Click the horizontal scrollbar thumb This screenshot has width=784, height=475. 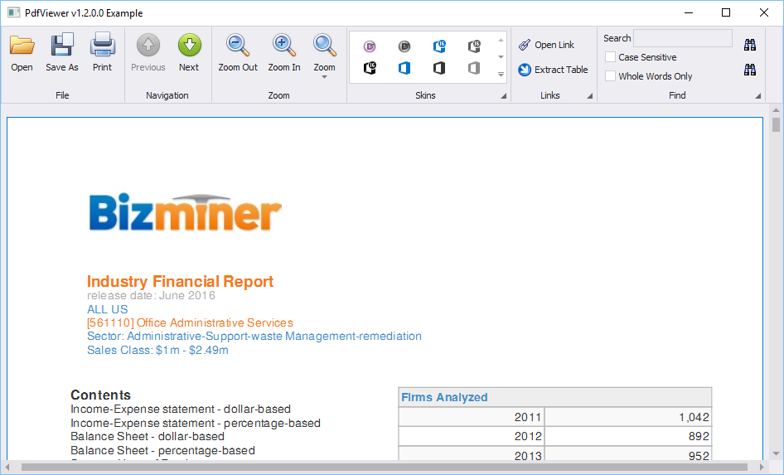pos(384,467)
